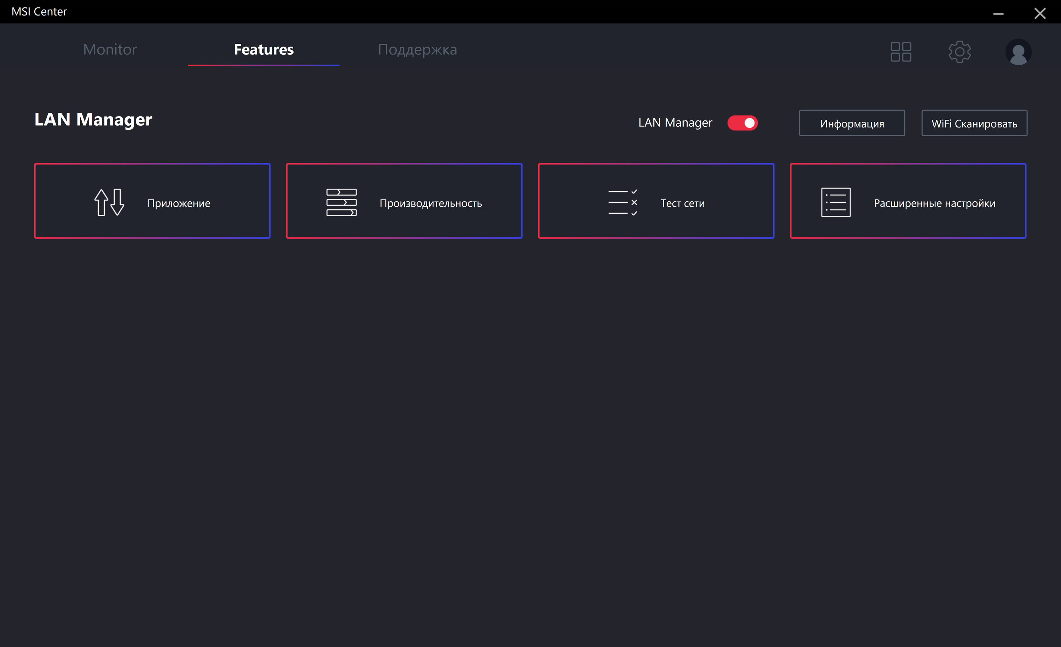This screenshot has height=647, width=1061.
Task: Open the Приложение tile label
Action: point(179,203)
